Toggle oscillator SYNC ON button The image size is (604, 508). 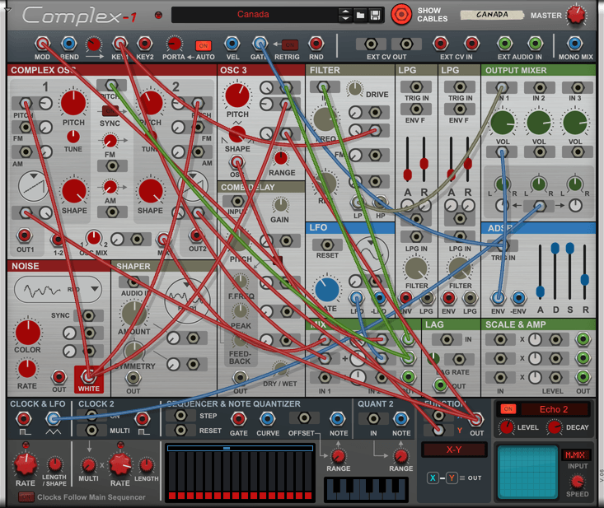point(110,111)
